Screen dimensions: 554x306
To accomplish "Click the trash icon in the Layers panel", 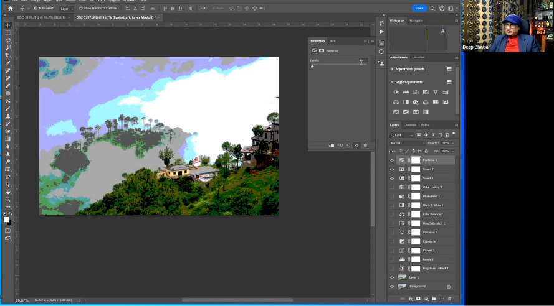I will 449,299.
